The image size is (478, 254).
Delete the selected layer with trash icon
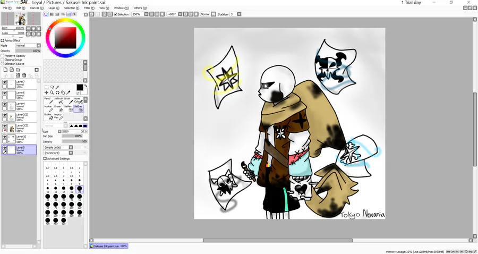pyautogui.click(x=24, y=75)
